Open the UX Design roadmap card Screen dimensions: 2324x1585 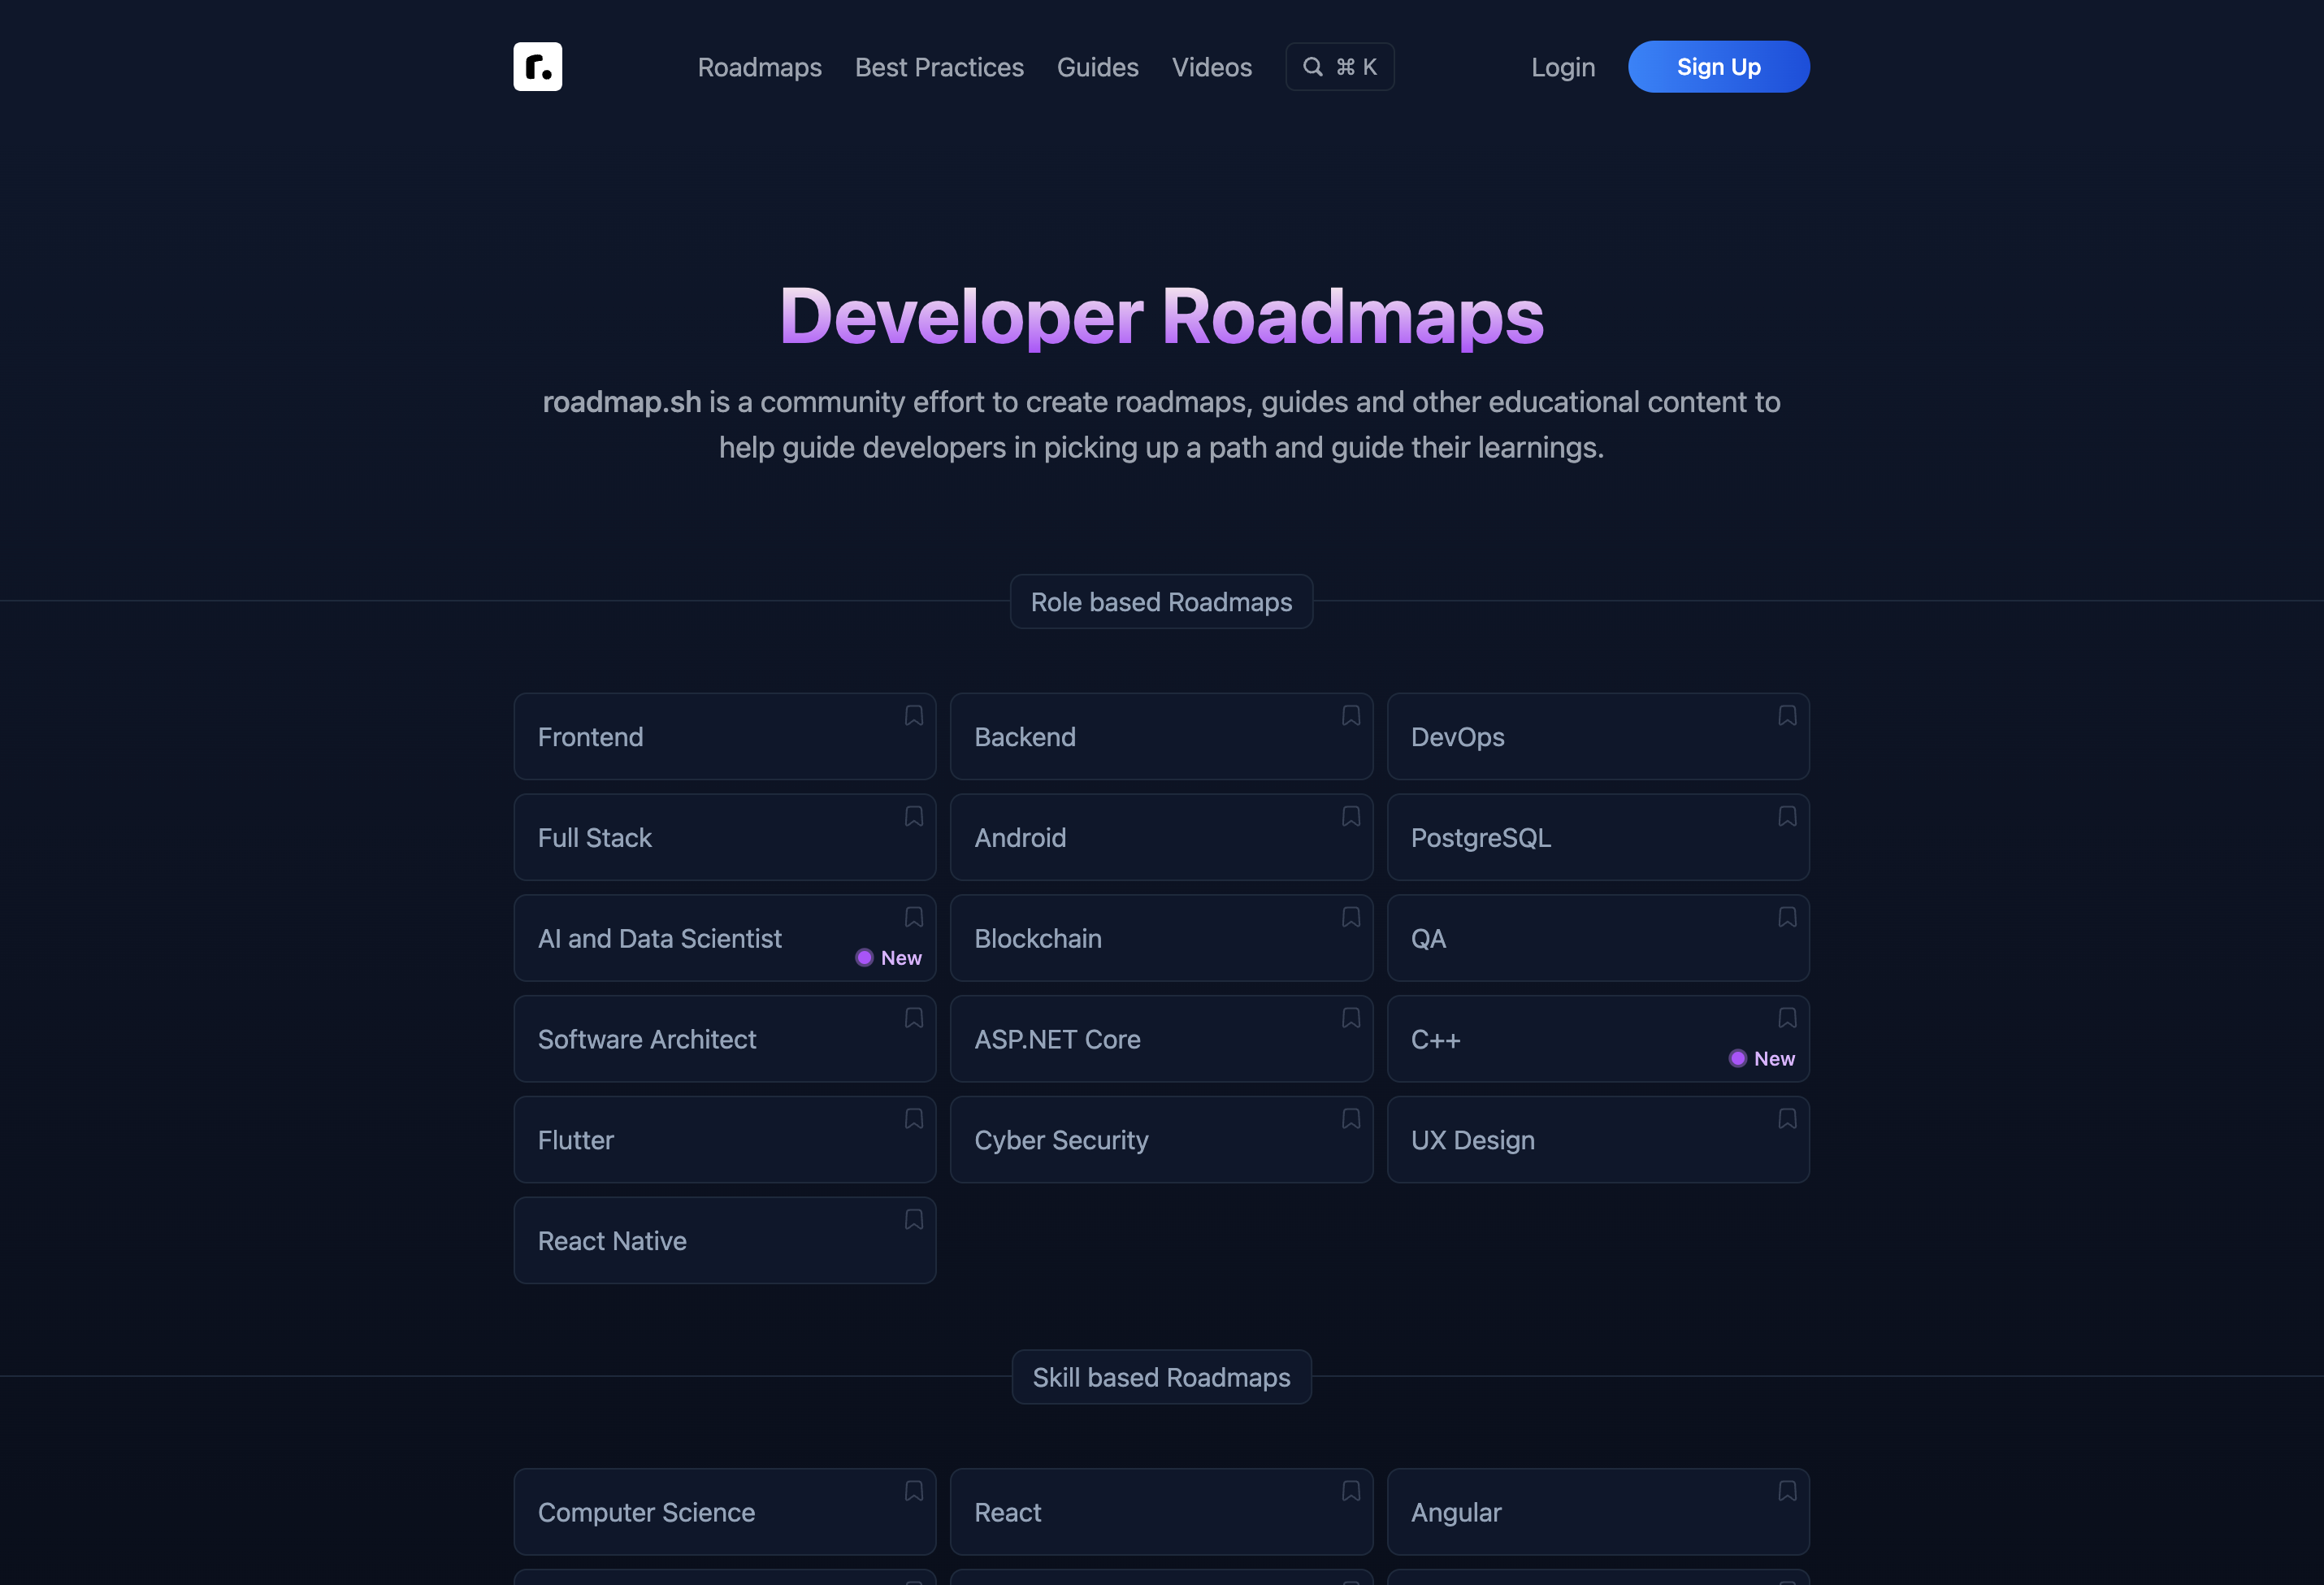1598,1140
